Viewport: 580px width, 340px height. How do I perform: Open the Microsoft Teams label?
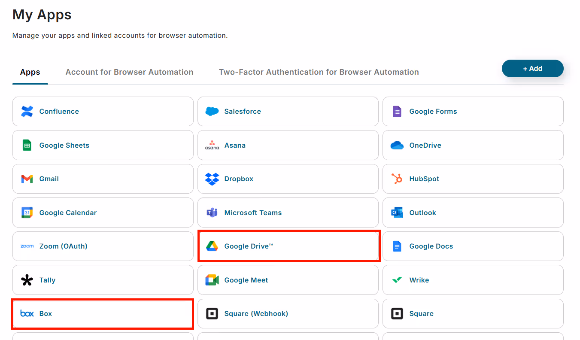click(x=253, y=212)
